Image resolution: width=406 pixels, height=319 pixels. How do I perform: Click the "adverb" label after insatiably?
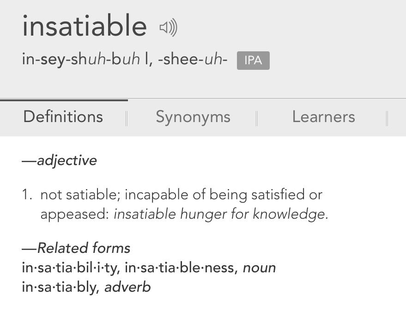[127, 287]
